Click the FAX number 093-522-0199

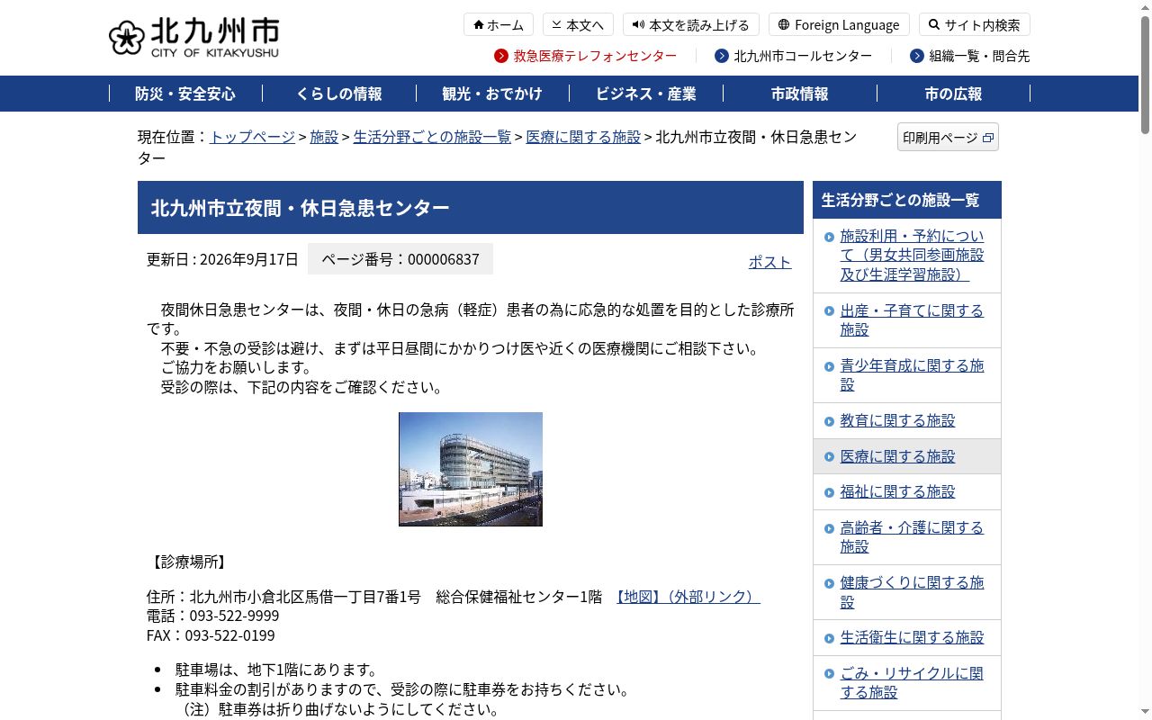(x=230, y=635)
